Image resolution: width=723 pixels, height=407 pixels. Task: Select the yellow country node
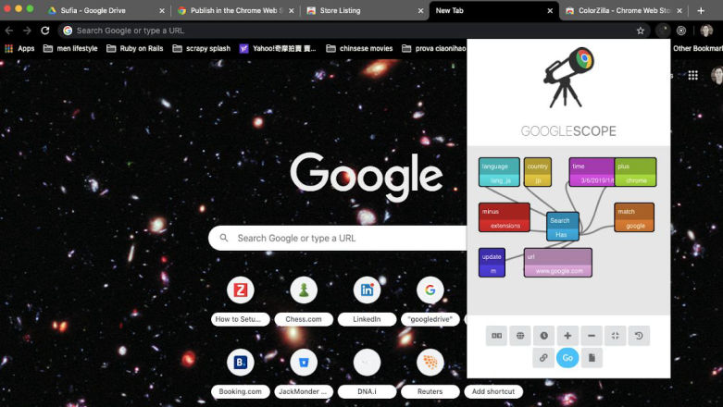tap(538, 172)
